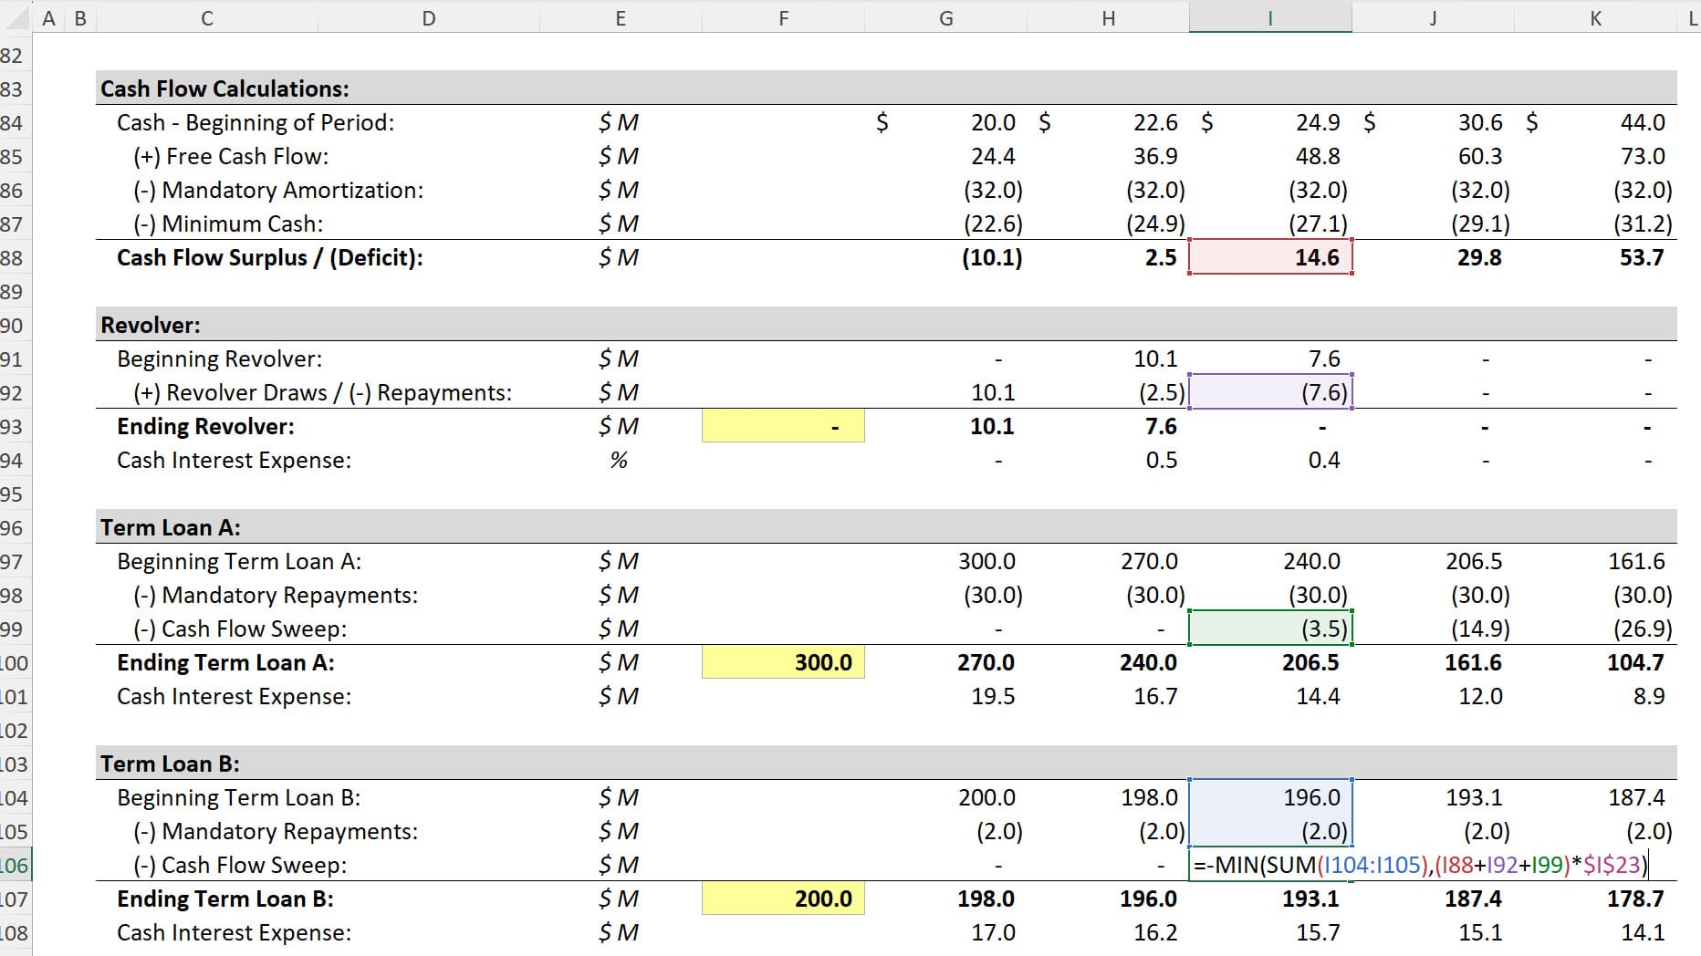The height and width of the screenshot is (956, 1701).
Task: Select row 88 by clicking its row number
Action: (x=16, y=257)
